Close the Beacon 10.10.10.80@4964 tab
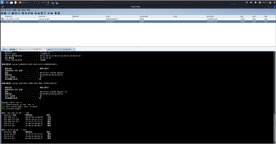 coord(74,49)
